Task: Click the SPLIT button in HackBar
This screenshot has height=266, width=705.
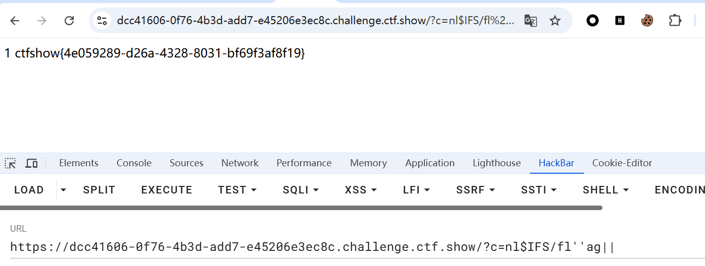Action: (99, 190)
